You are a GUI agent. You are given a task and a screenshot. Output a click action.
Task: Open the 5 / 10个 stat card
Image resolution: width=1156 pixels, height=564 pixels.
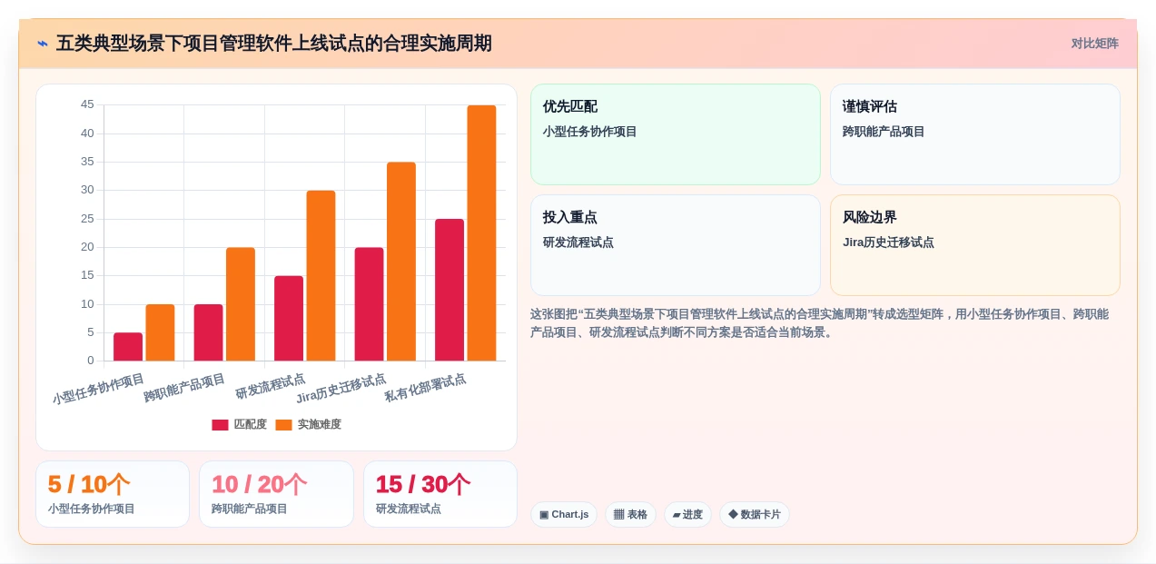tap(113, 494)
